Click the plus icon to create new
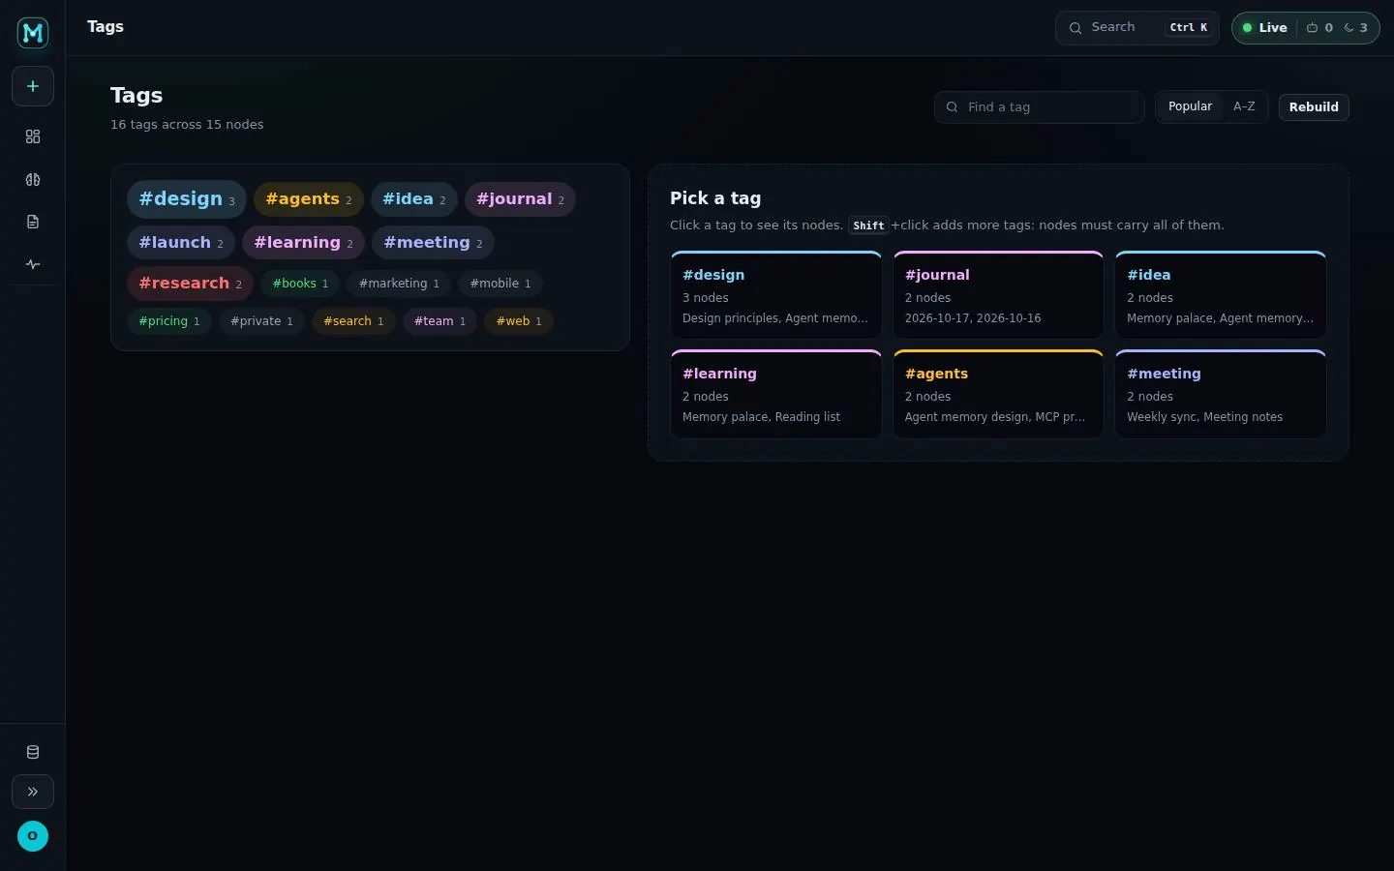 point(33,86)
